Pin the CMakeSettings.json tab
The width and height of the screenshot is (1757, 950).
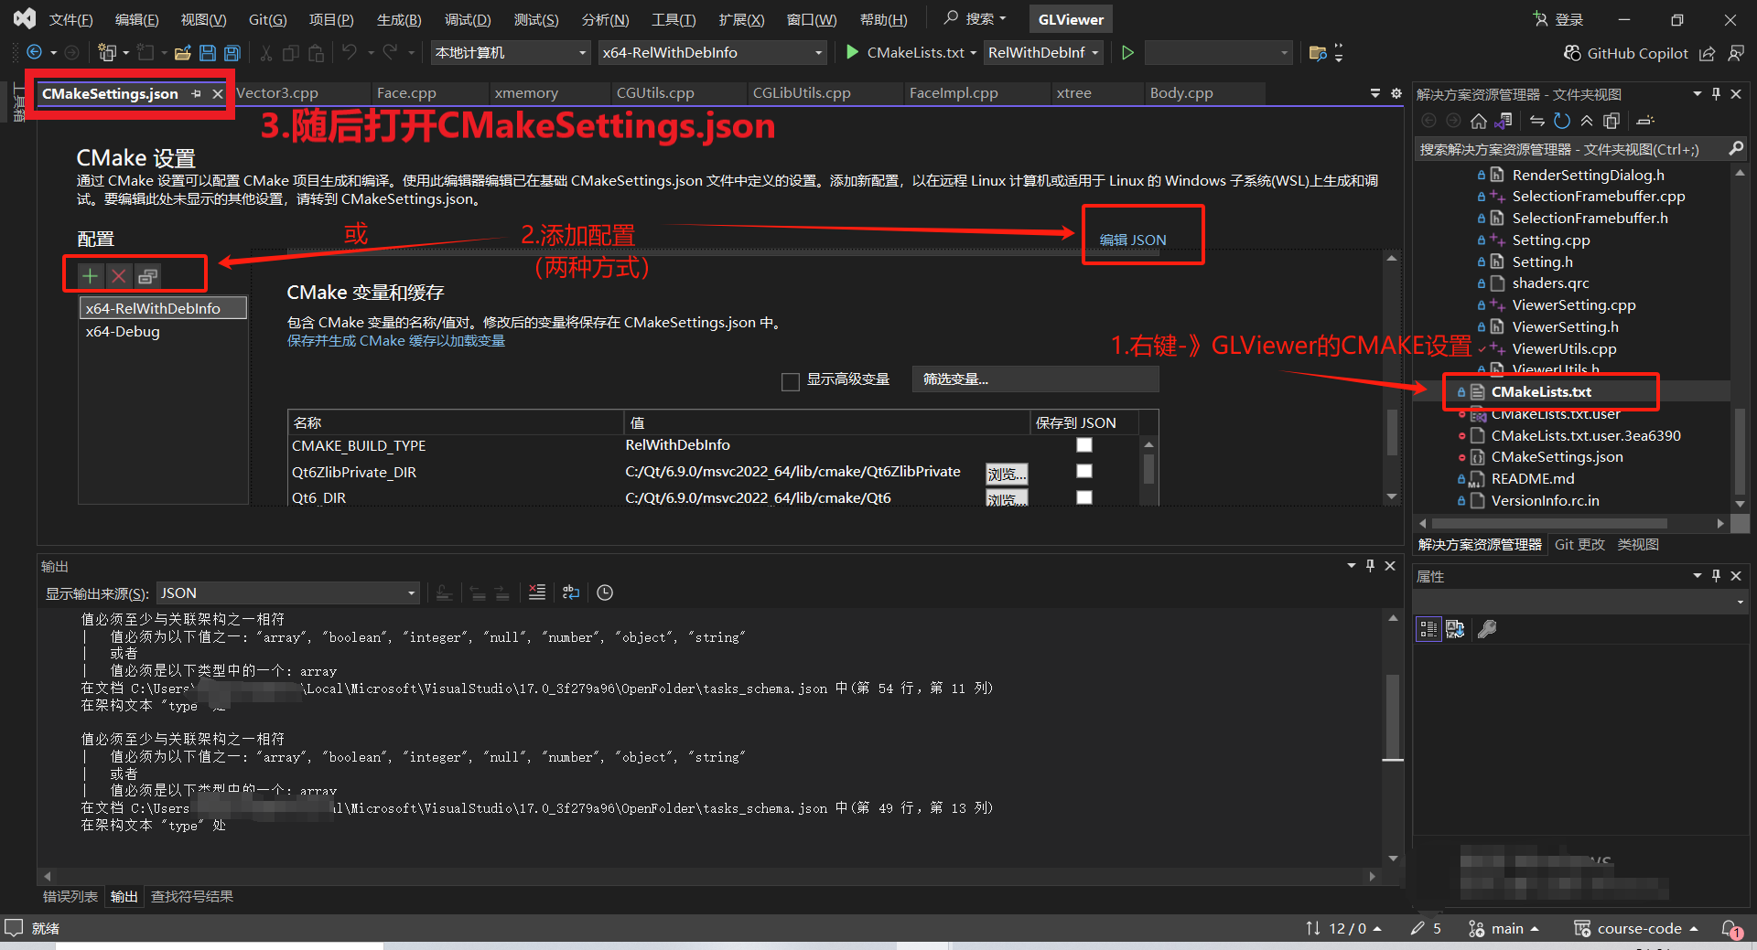point(196,93)
